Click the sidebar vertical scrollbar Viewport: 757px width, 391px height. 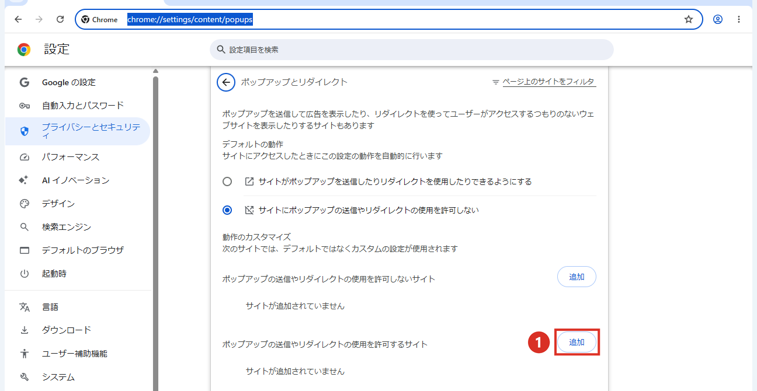pos(155,233)
